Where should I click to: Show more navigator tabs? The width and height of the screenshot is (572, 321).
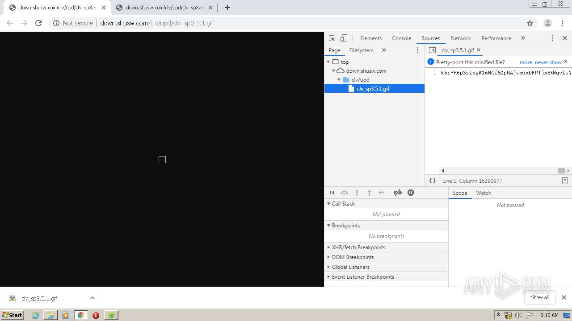coord(384,50)
